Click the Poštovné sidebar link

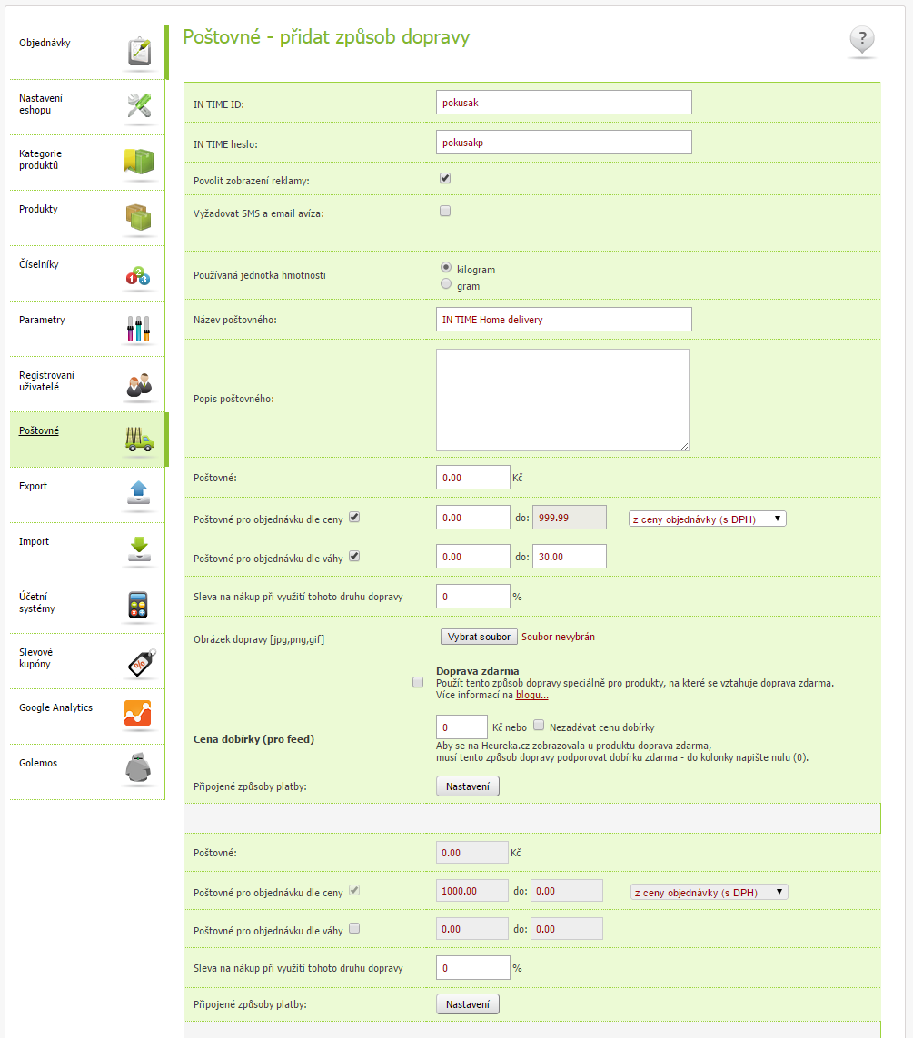click(x=39, y=431)
